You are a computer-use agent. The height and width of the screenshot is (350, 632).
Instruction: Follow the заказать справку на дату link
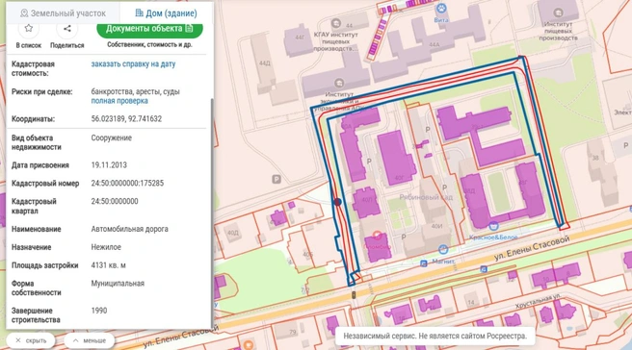click(133, 64)
